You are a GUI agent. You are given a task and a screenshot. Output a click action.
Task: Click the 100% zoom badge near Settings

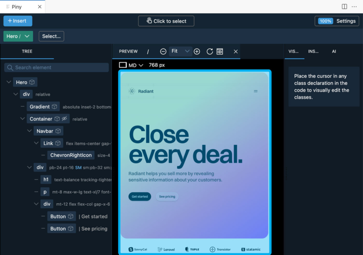click(325, 21)
